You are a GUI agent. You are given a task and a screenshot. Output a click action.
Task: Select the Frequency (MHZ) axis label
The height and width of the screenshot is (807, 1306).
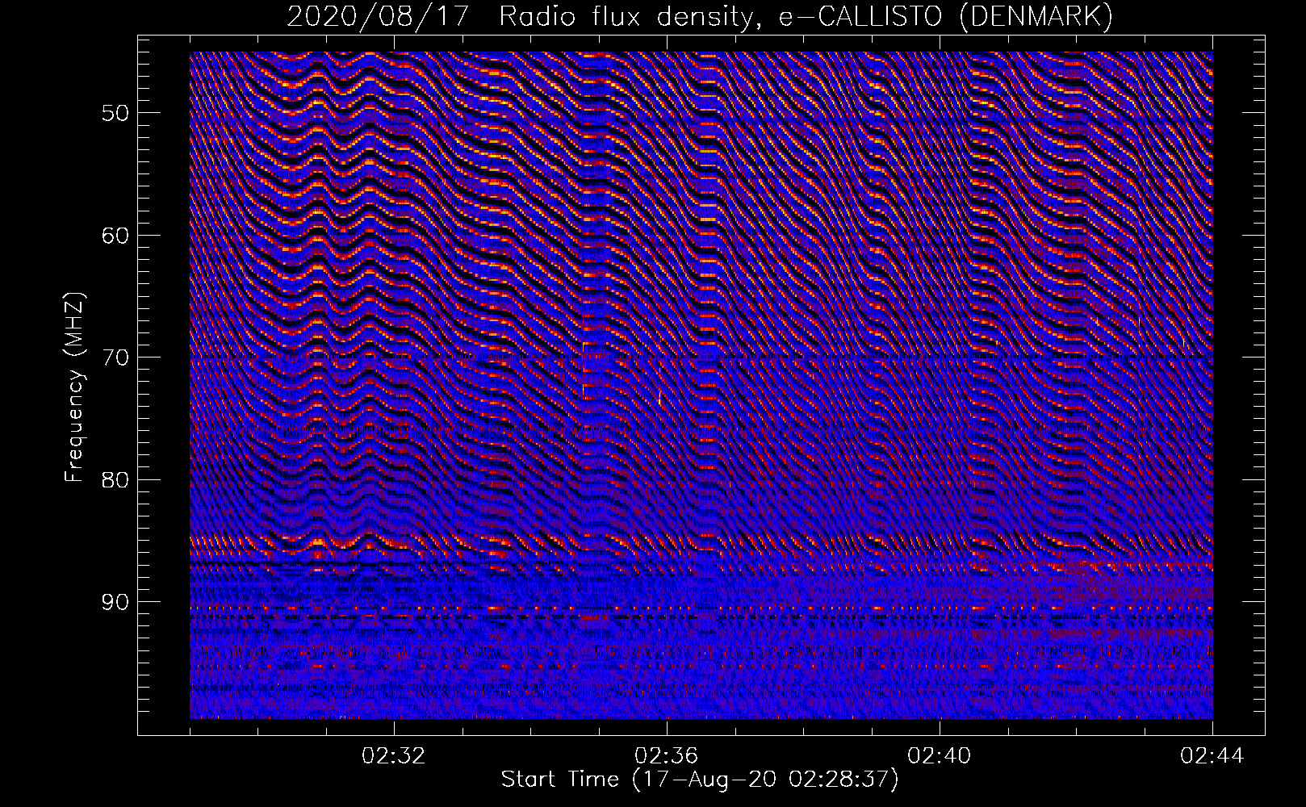pyautogui.click(x=74, y=387)
